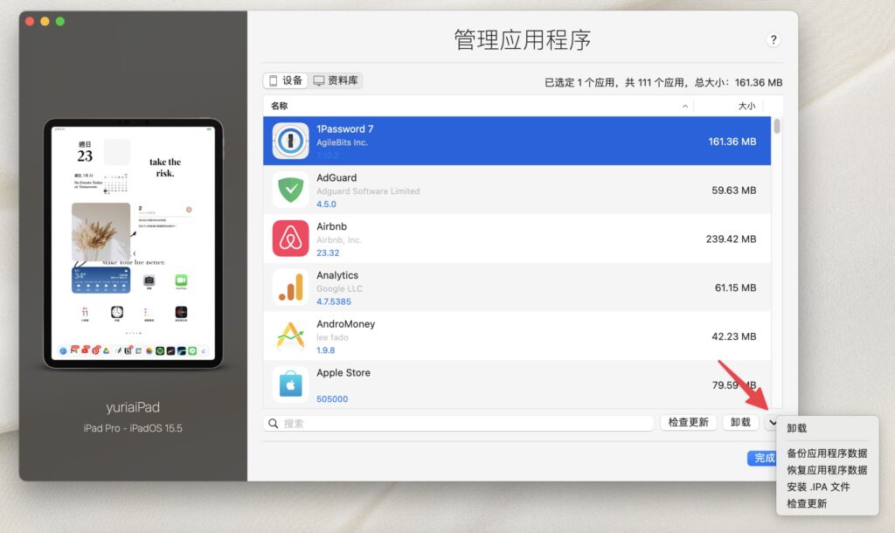The height and width of the screenshot is (533, 895).
Task: Click Airbnb version number 23.32
Action: (x=328, y=253)
